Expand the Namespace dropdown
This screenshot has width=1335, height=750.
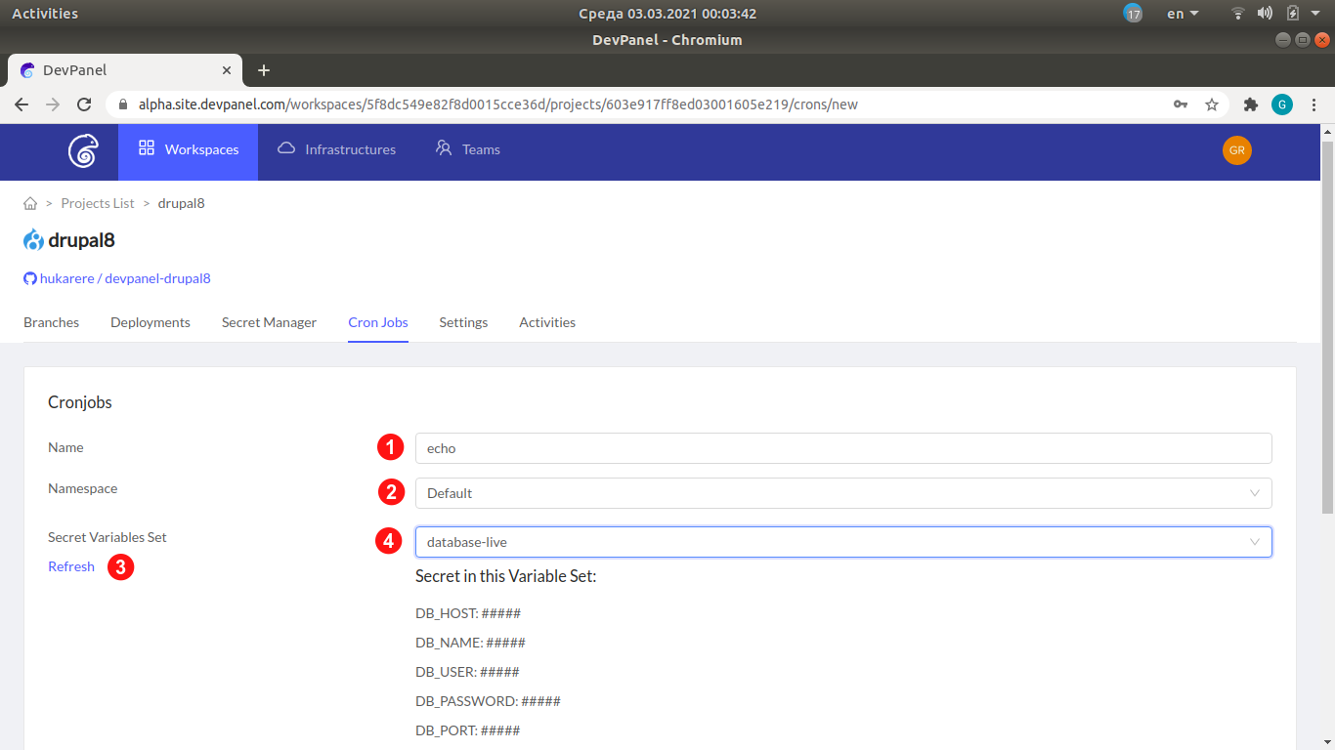(842, 493)
